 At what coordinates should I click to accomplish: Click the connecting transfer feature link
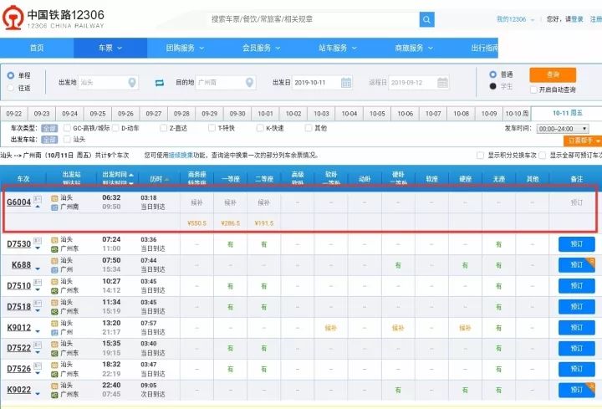coord(181,155)
